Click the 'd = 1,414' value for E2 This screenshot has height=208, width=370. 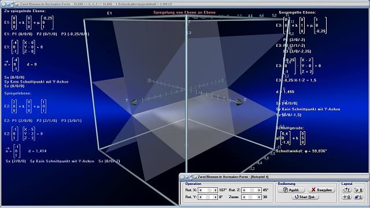37,151
